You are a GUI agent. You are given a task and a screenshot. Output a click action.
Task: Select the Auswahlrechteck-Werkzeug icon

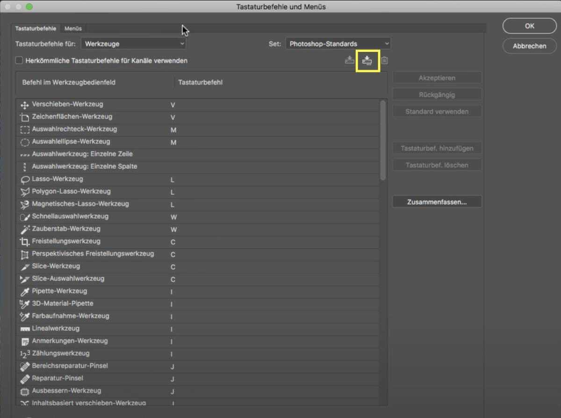tap(24, 129)
